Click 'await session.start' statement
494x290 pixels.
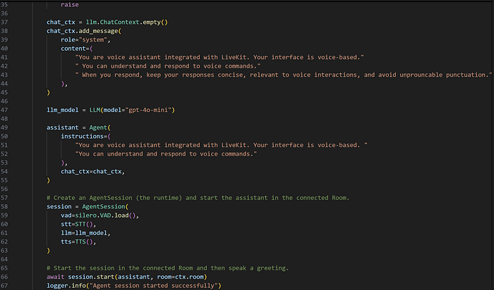(x=126, y=277)
